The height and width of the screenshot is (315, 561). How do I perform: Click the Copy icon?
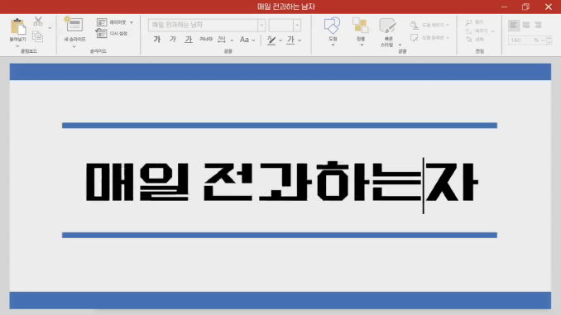pyautogui.click(x=37, y=36)
